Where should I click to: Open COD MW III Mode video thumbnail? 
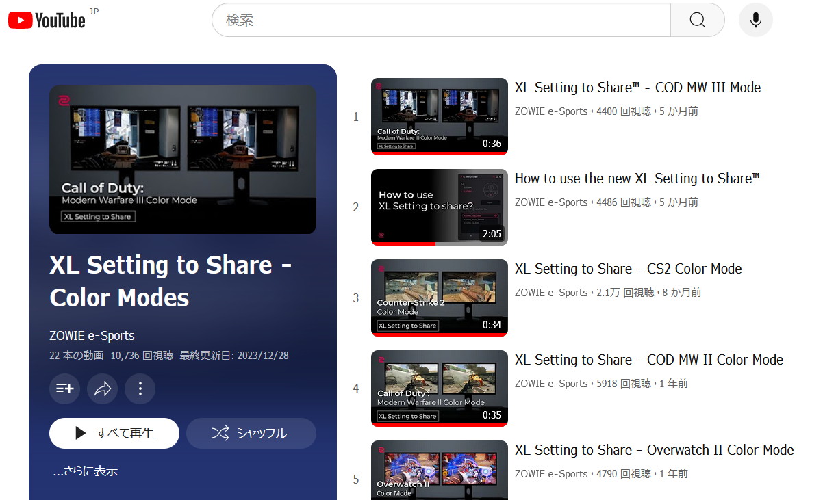pyautogui.click(x=440, y=117)
